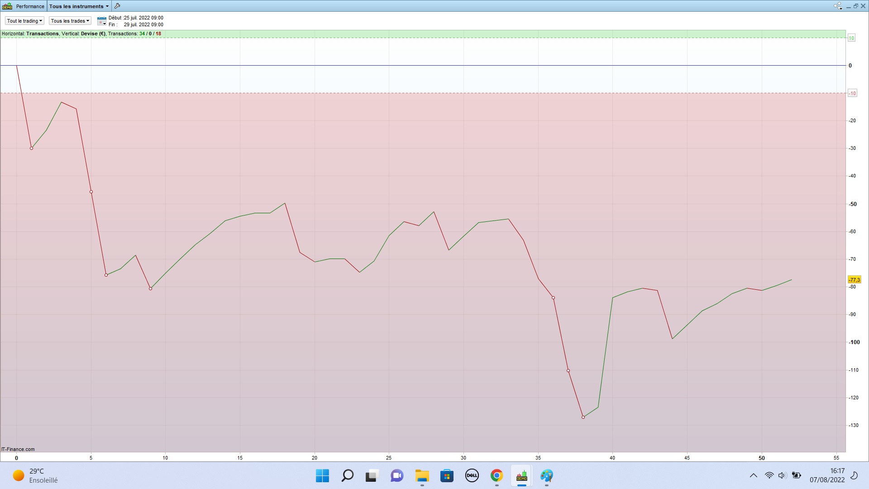Open the share menu icon
Screen dimensions: 869x489
[838, 6]
